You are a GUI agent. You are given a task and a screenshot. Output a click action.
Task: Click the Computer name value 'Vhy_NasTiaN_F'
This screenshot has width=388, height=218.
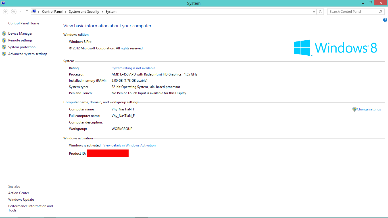pos(123,109)
